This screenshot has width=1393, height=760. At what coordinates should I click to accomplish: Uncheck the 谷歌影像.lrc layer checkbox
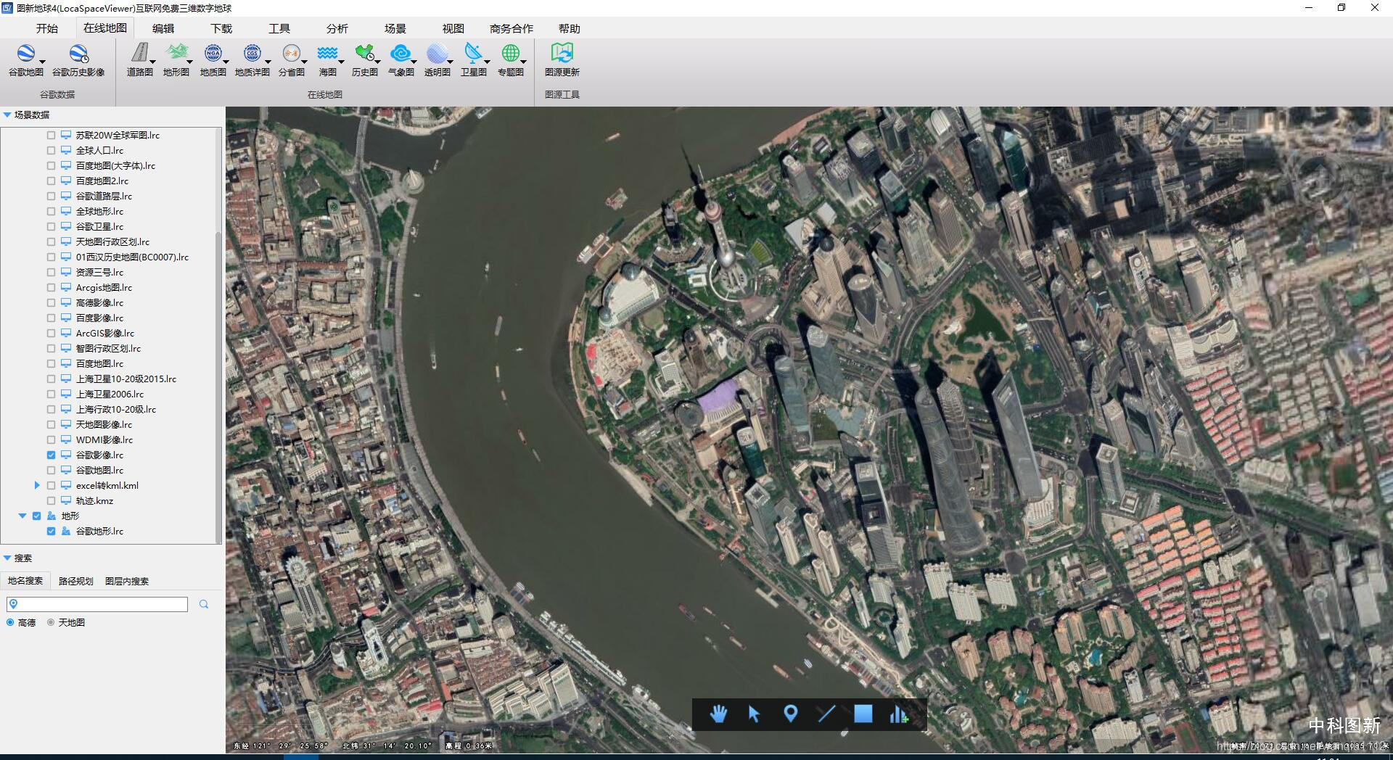51,455
